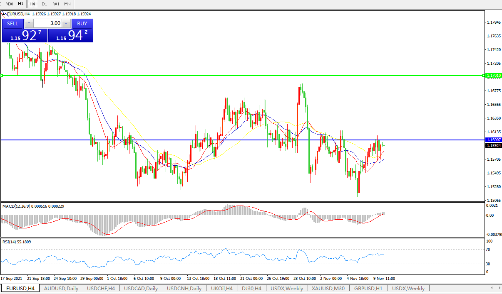Screen dimensions: 502x294
Task: Select the H1 timeframe button
Action: click(20, 4)
